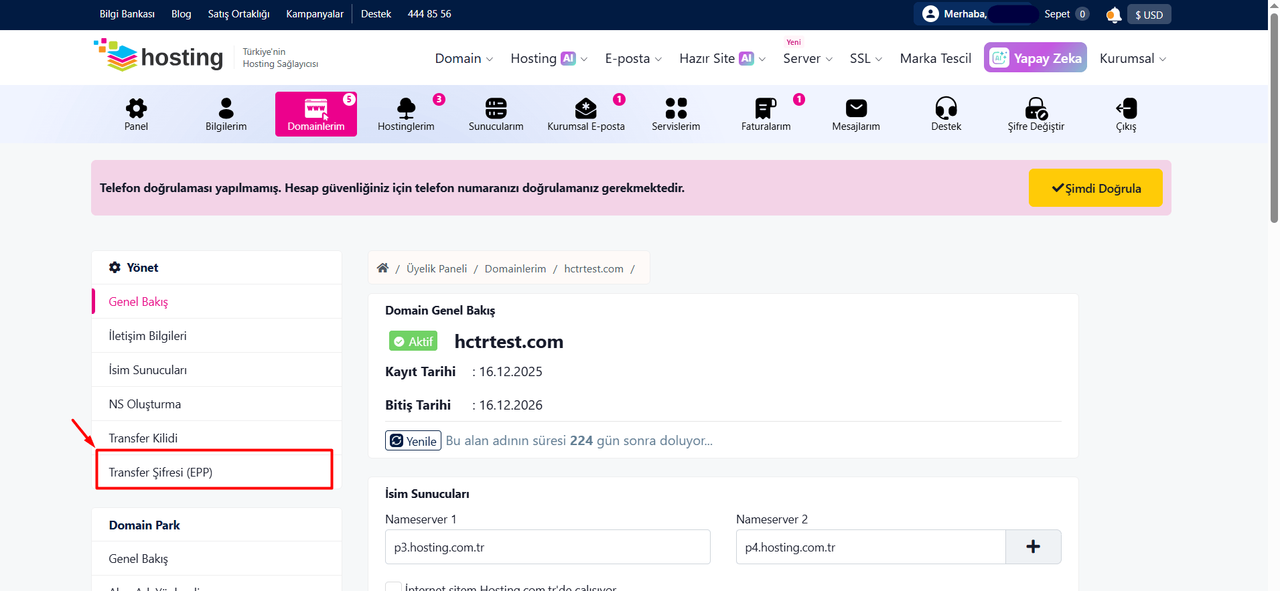
Task: Expand the E-posta menu
Action: coord(634,58)
